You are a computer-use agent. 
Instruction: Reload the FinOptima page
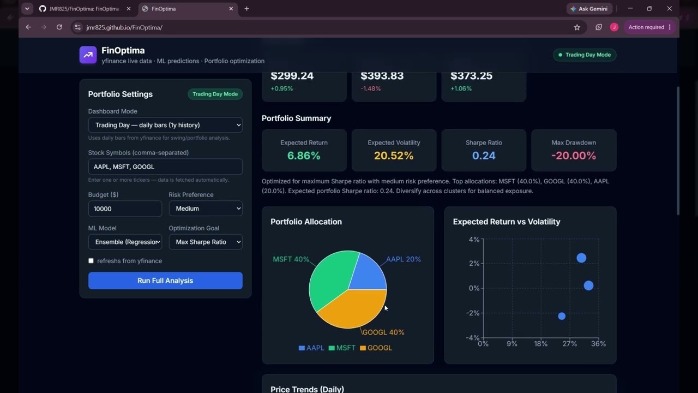[59, 27]
